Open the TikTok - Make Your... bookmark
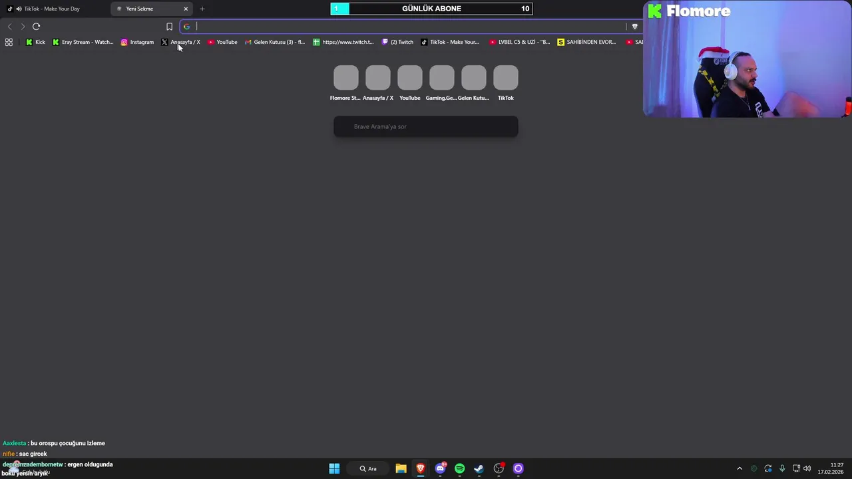The width and height of the screenshot is (852, 479). pyautogui.click(x=450, y=42)
